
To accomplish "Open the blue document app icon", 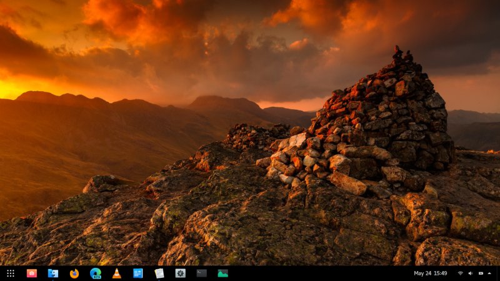I will point(138,274).
